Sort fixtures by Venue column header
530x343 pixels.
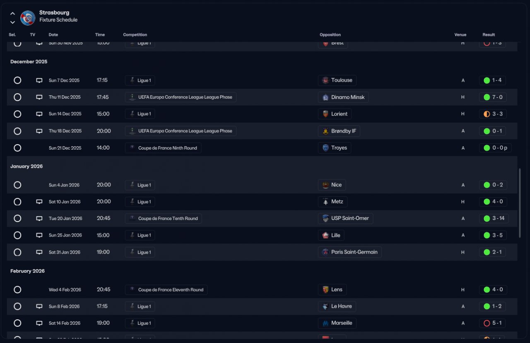[460, 35]
